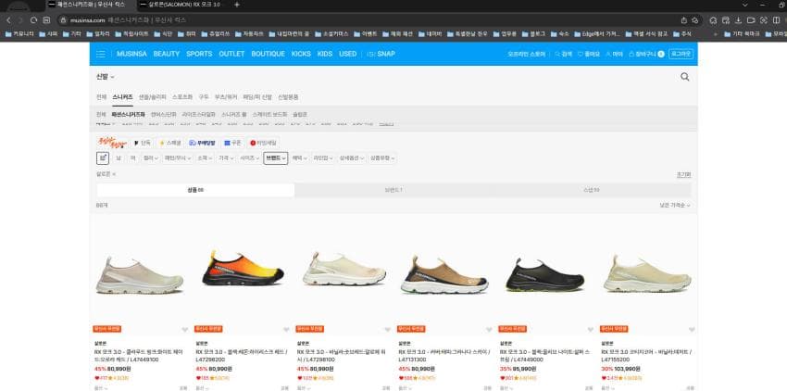Go to BEAUTY in the top navigation

(166, 54)
